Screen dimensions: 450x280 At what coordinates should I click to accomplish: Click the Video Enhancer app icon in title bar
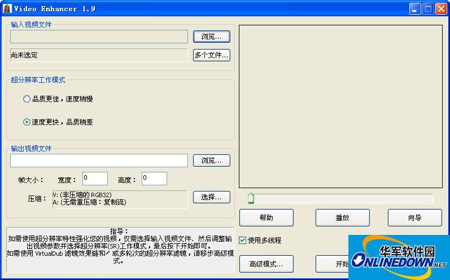(x=7, y=8)
